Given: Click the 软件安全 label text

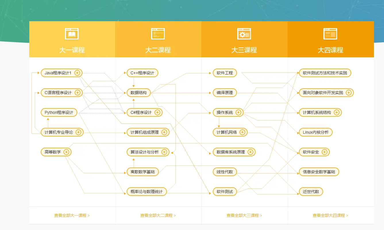Looking at the screenshot, I should click(311, 152).
